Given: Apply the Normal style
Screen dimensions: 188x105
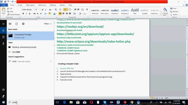Looking at the screenshot, I should point(95,12).
